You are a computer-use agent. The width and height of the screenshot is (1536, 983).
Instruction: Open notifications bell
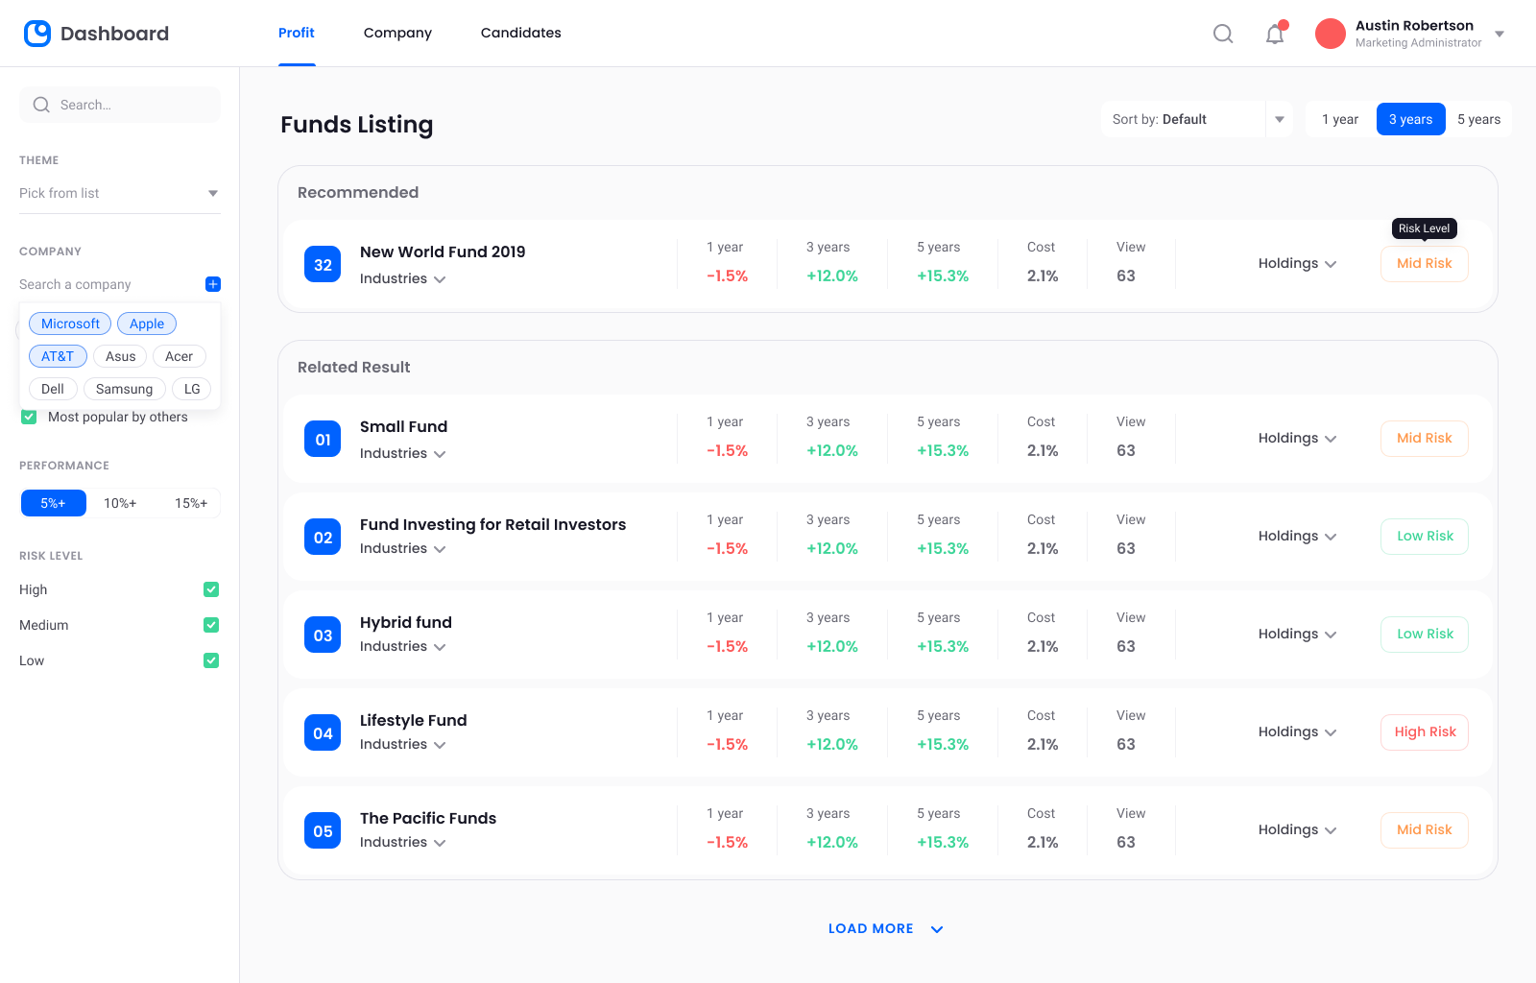[1275, 35]
